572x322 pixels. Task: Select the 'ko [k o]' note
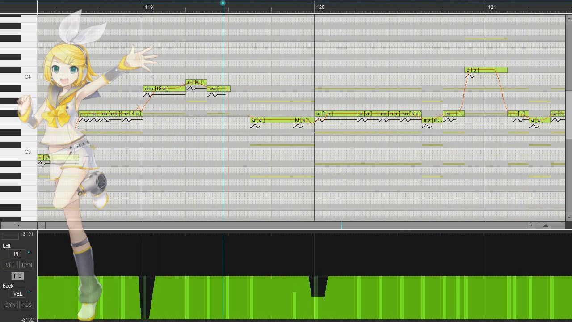click(x=411, y=114)
